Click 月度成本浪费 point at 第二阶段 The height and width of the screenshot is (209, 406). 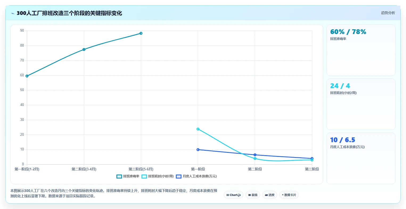255,155
